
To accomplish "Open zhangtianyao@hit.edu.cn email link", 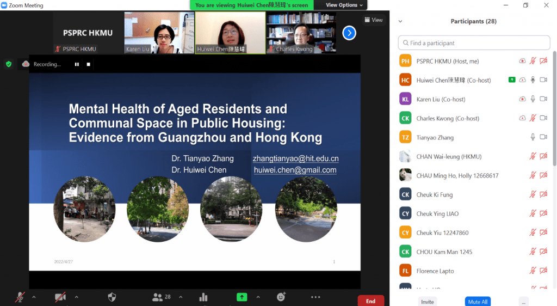I will [295, 158].
